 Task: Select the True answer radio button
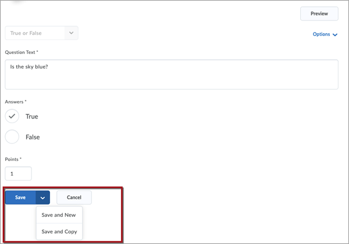pyautogui.click(x=12, y=116)
